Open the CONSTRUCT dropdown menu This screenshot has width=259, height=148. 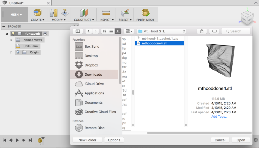[84, 20]
